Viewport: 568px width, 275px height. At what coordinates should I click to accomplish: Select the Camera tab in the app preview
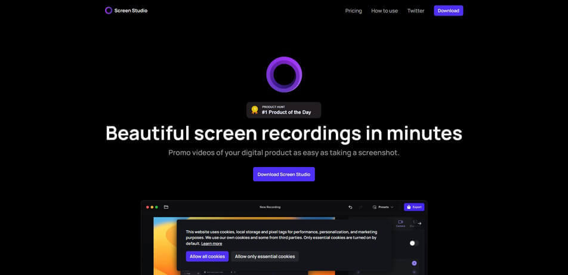point(400,223)
